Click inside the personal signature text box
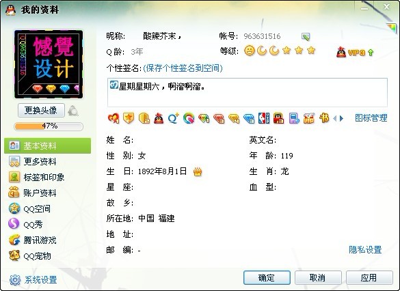The width and height of the screenshot is (400, 291). click(x=248, y=92)
